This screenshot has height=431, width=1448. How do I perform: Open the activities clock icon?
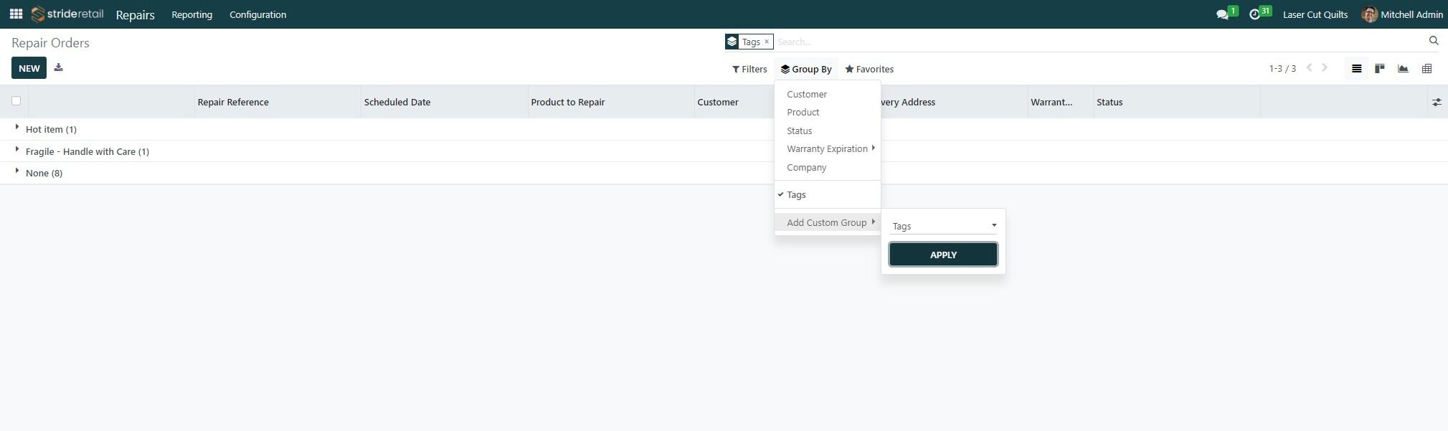[x=1254, y=14]
